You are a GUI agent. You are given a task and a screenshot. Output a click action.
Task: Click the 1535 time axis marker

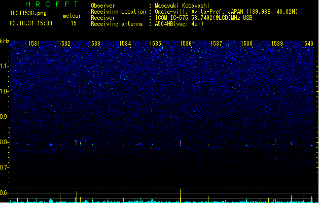click(155, 44)
